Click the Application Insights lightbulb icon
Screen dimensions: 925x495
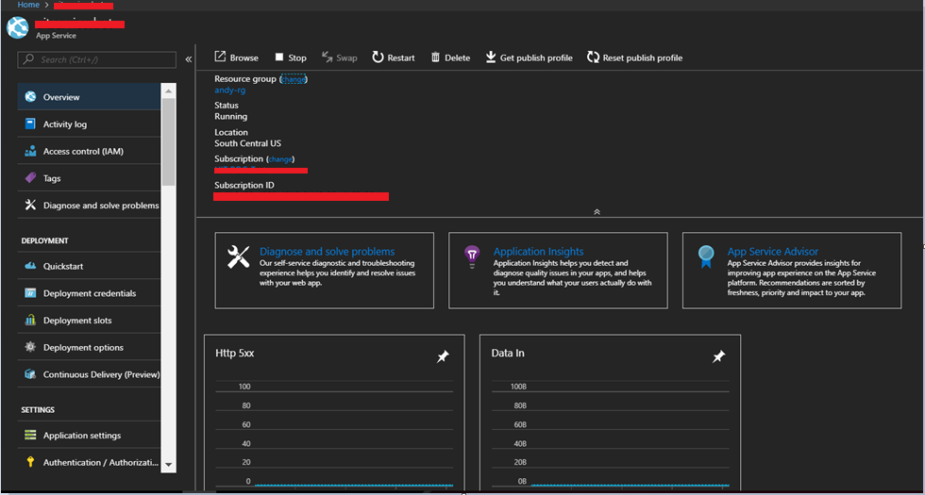pos(472,256)
